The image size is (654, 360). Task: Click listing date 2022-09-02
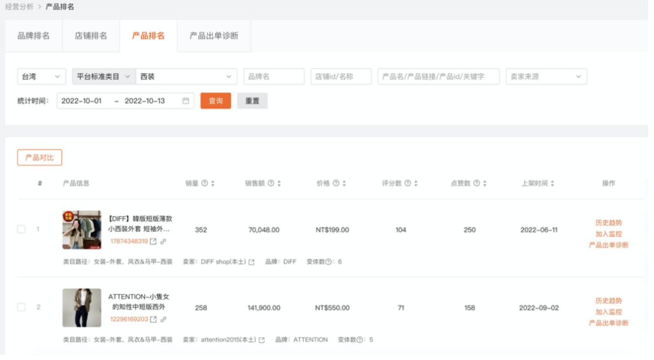pos(539,308)
